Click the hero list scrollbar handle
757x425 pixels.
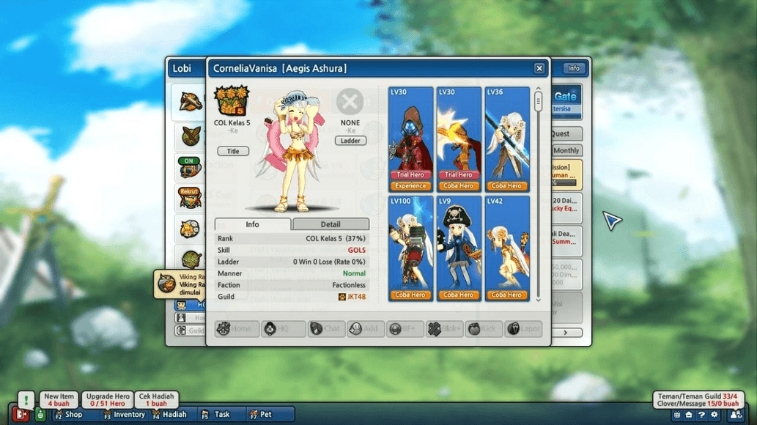coord(538,101)
